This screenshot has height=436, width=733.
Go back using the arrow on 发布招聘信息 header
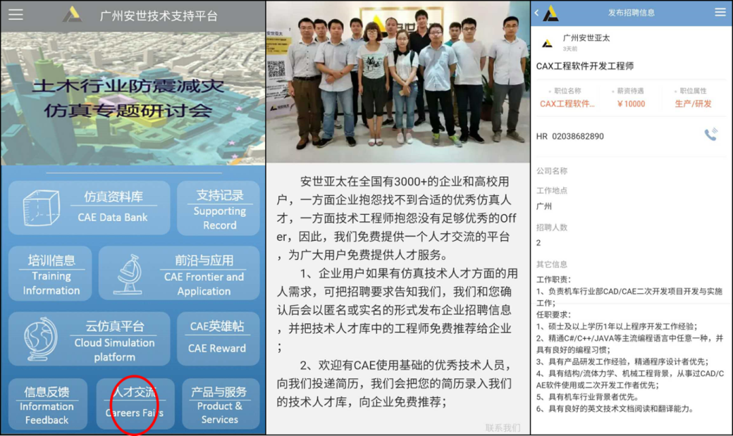[536, 13]
